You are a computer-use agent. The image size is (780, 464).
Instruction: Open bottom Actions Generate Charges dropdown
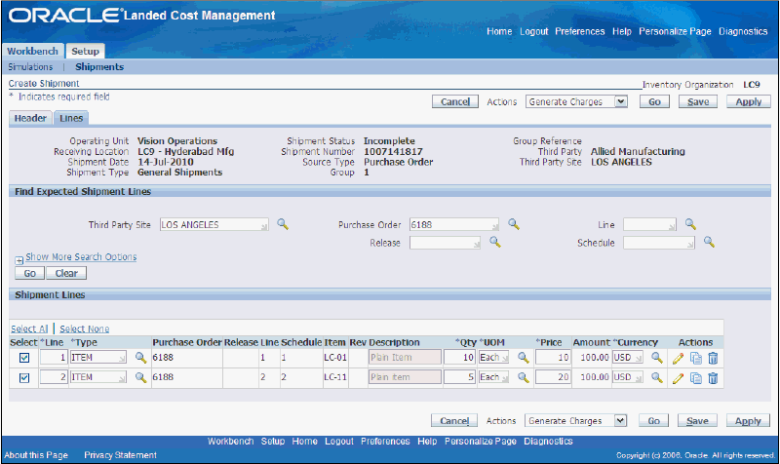(575, 421)
